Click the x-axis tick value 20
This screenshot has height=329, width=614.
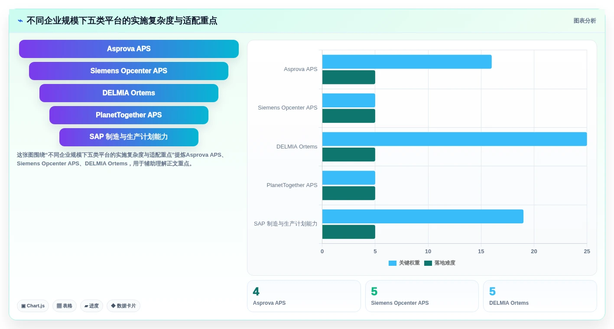(x=534, y=252)
